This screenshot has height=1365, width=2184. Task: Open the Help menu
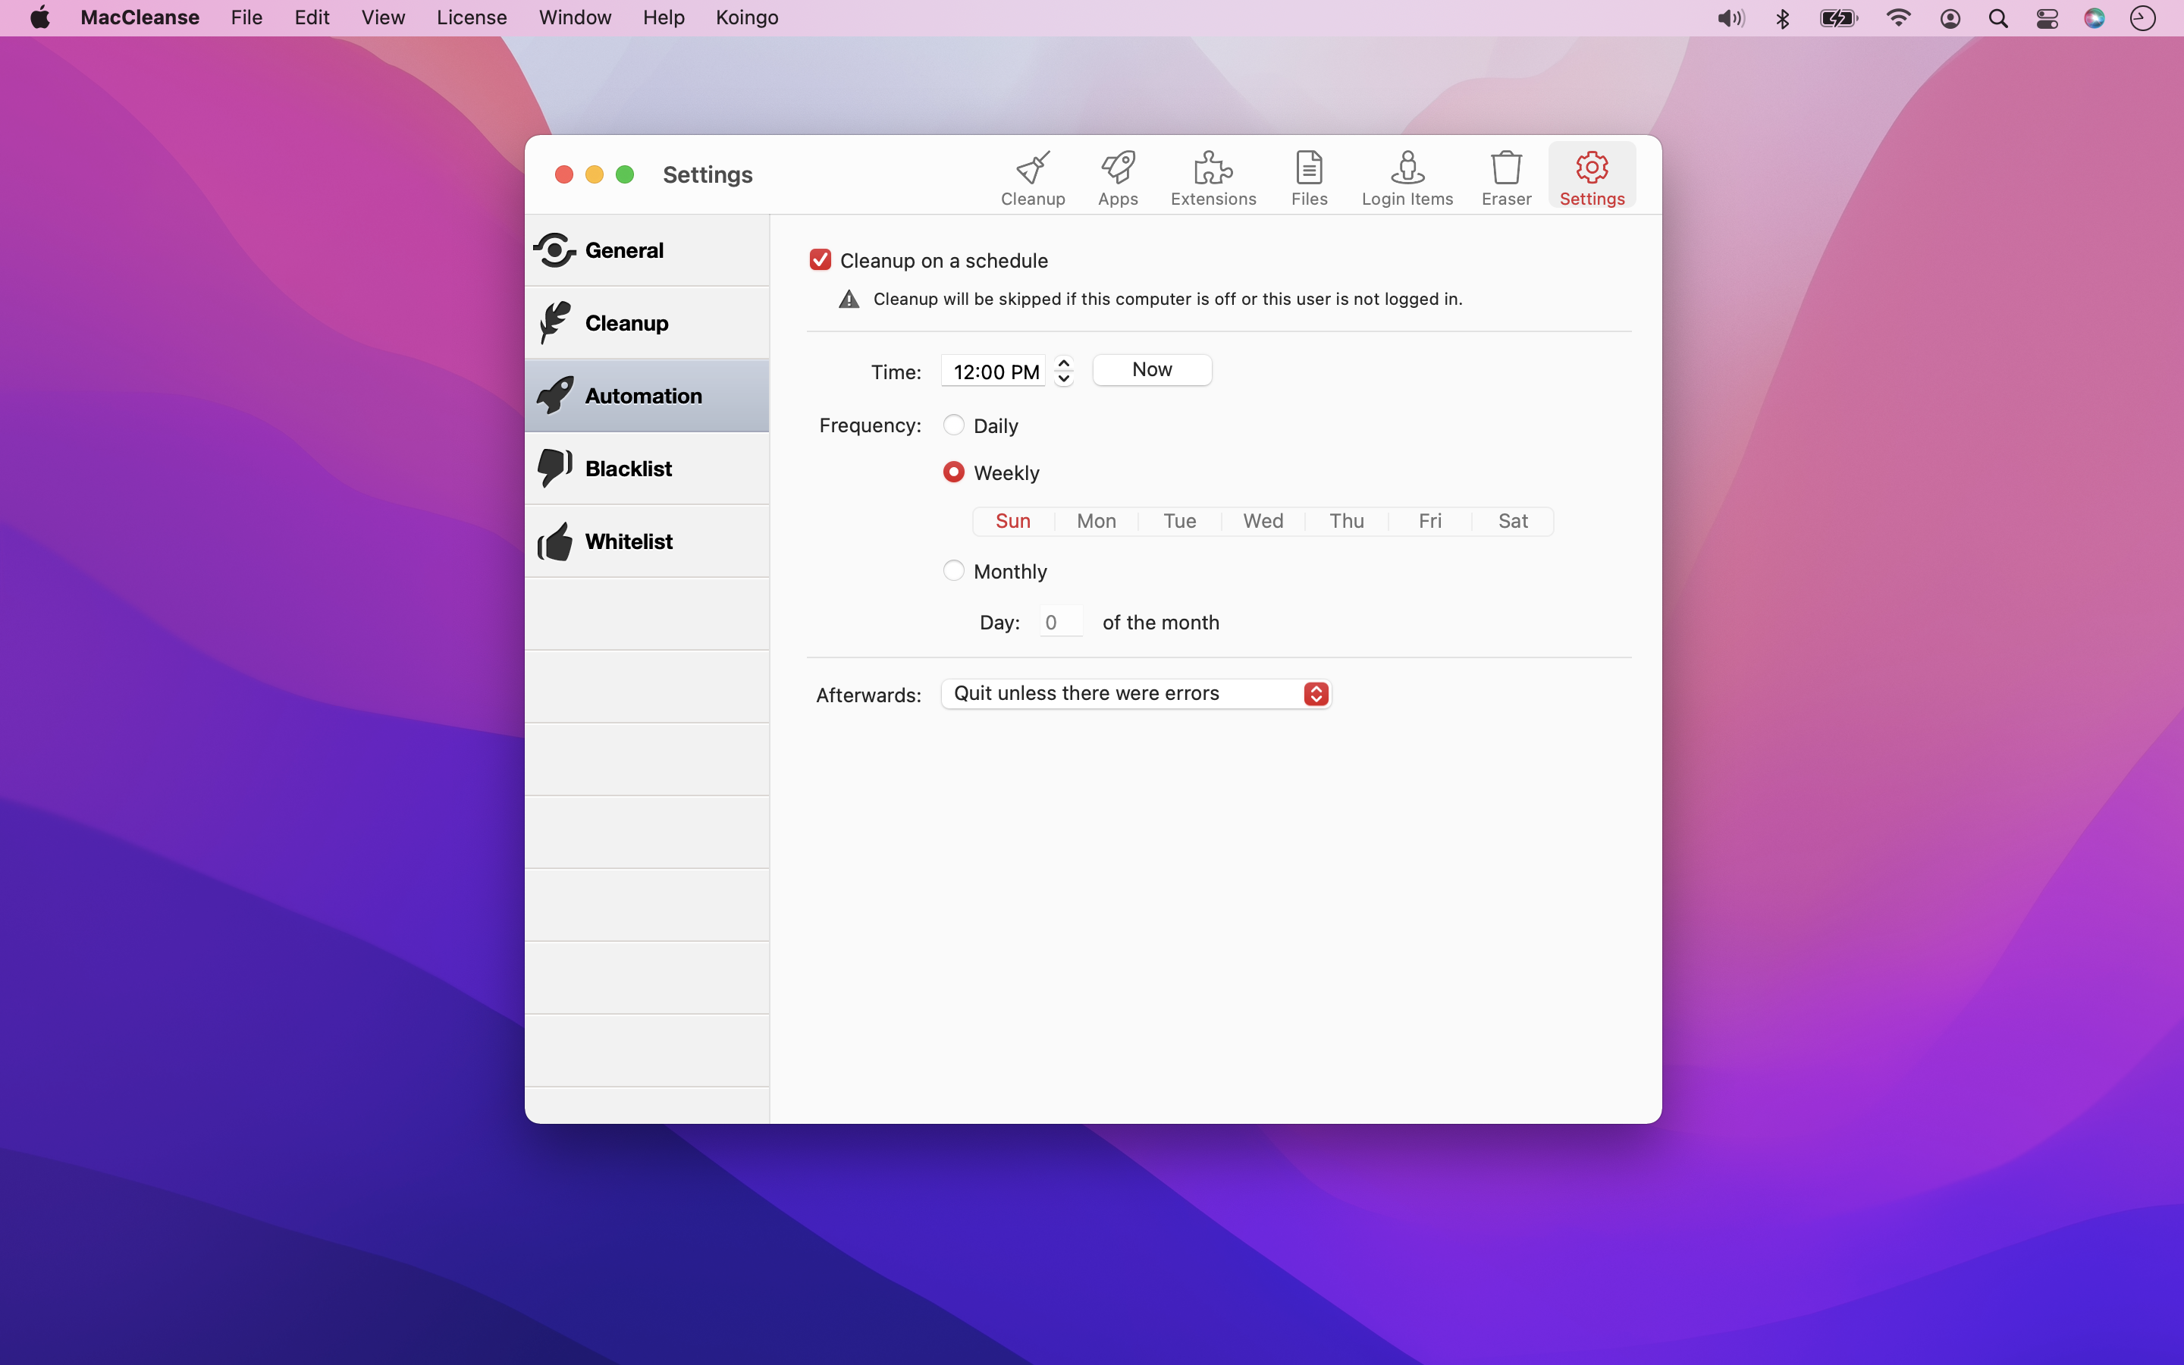point(664,18)
